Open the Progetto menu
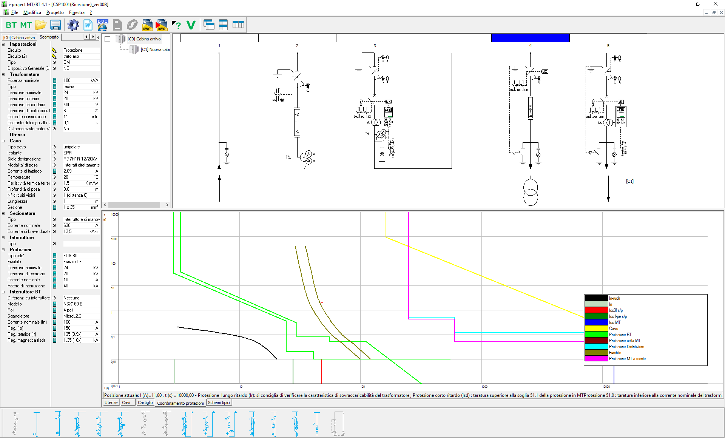The image size is (725, 438). (55, 12)
